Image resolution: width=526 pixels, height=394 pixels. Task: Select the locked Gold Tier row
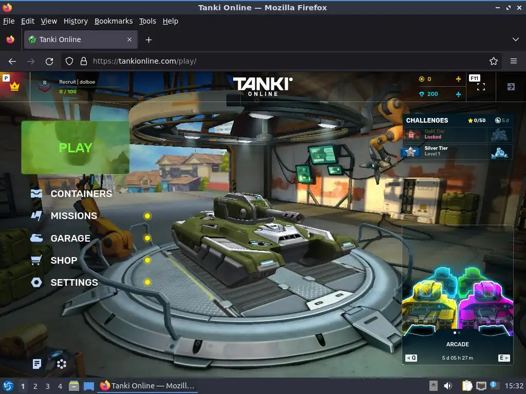click(x=458, y=135)
